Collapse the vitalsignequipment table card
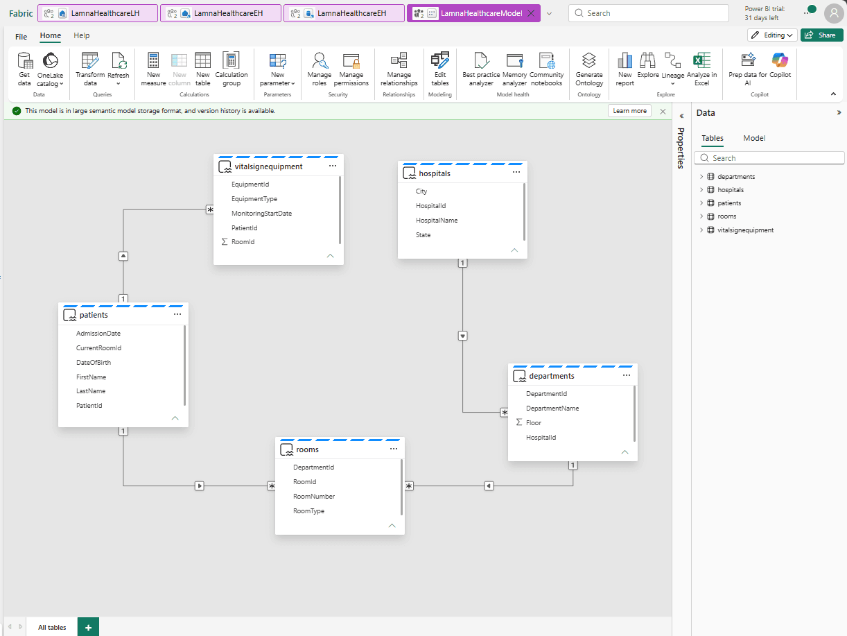This screenshot has width=847, height=636. (x=331, y=256)
